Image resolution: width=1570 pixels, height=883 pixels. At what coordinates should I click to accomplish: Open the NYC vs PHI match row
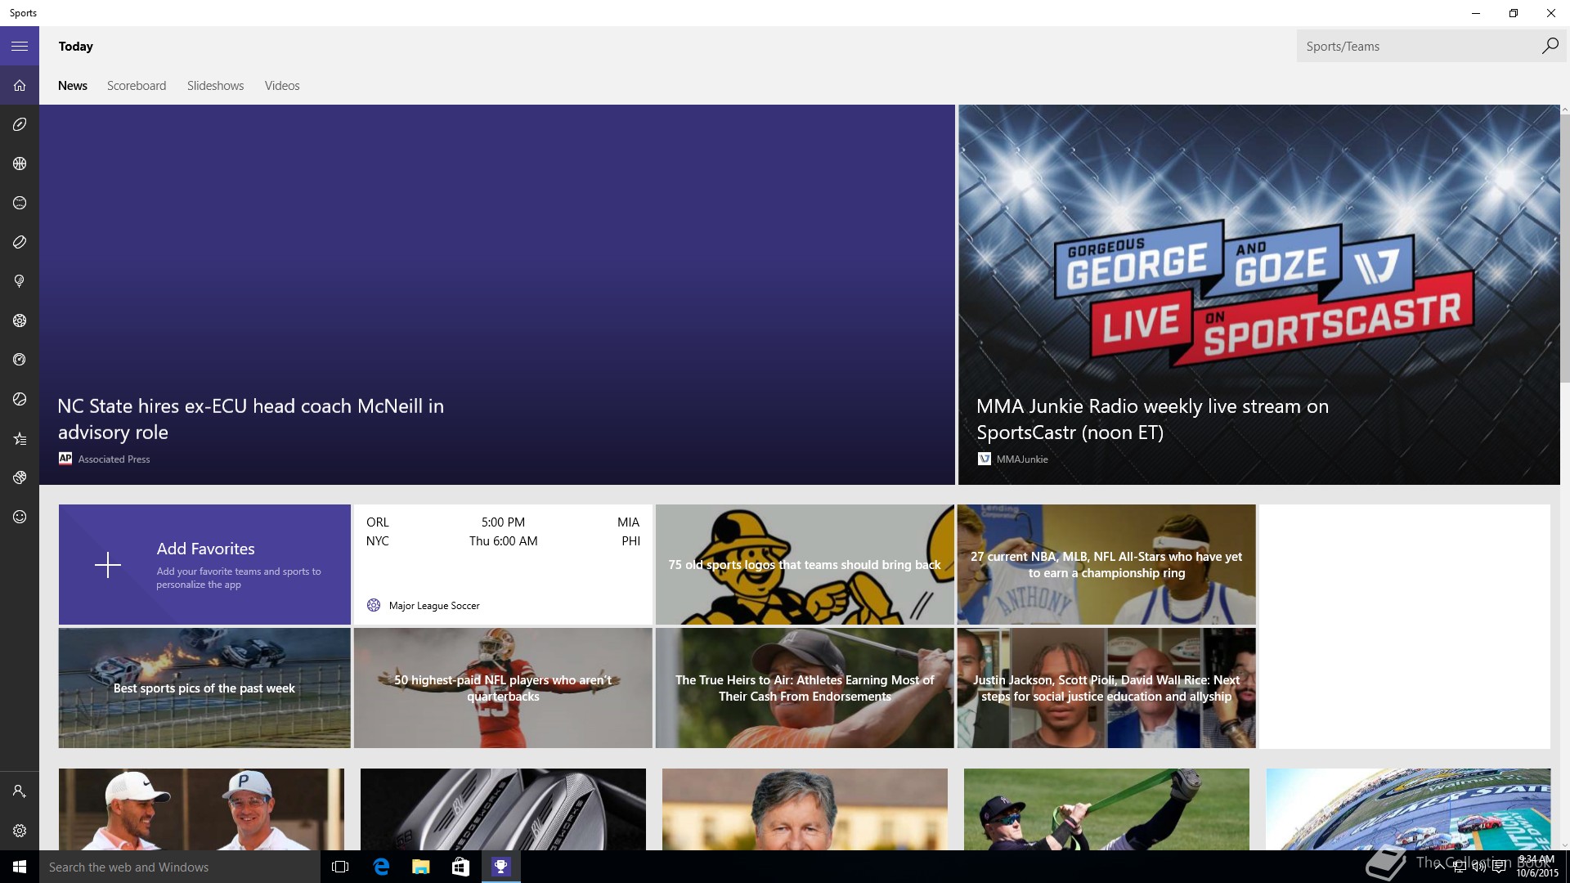click(503, 541)
